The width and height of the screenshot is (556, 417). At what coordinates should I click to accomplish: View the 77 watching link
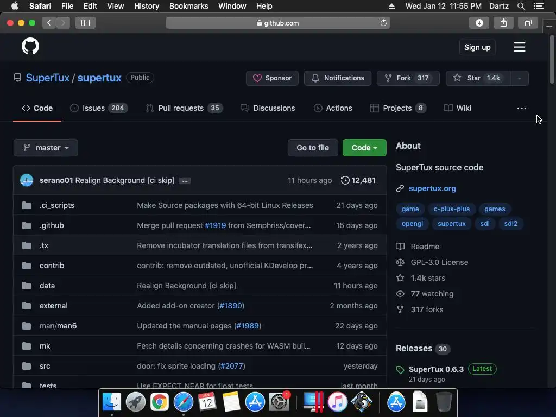[425, 294]
